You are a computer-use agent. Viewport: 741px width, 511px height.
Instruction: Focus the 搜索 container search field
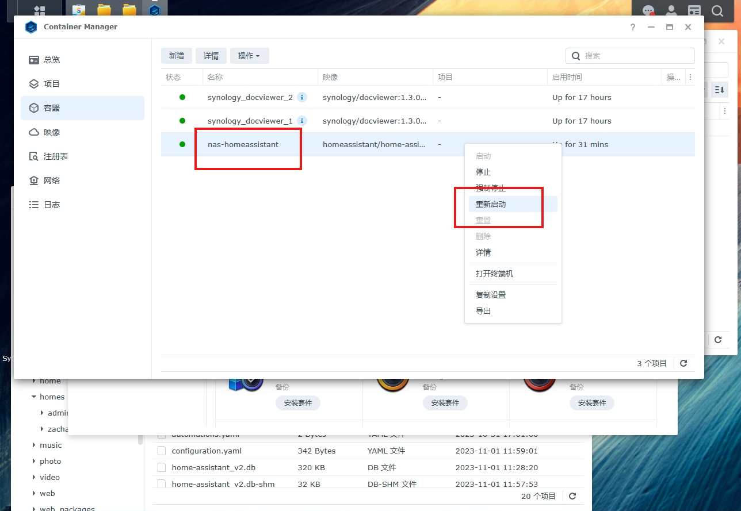click(x=630, y=56)
